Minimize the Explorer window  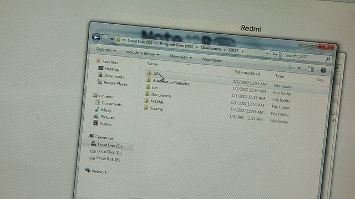point(303,45)
